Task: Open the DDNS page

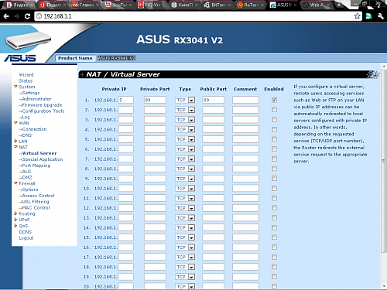Action: 26,232
